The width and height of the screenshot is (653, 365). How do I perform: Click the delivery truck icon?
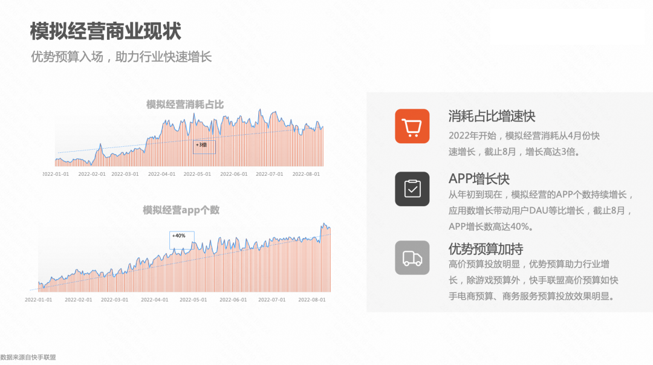tap(411, 256)
